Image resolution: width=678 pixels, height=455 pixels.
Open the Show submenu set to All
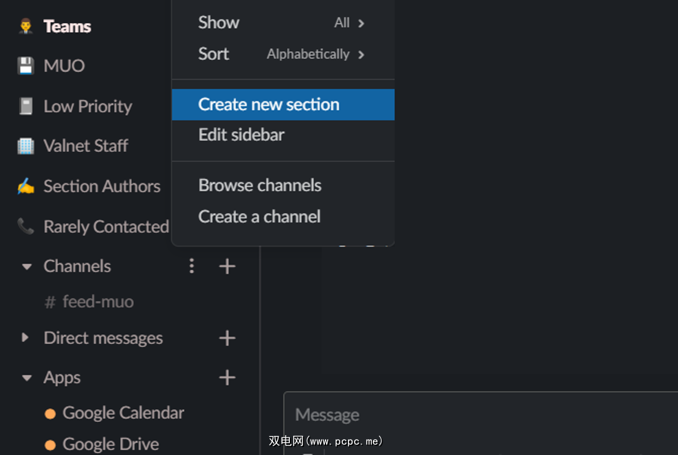coord(282,23)
